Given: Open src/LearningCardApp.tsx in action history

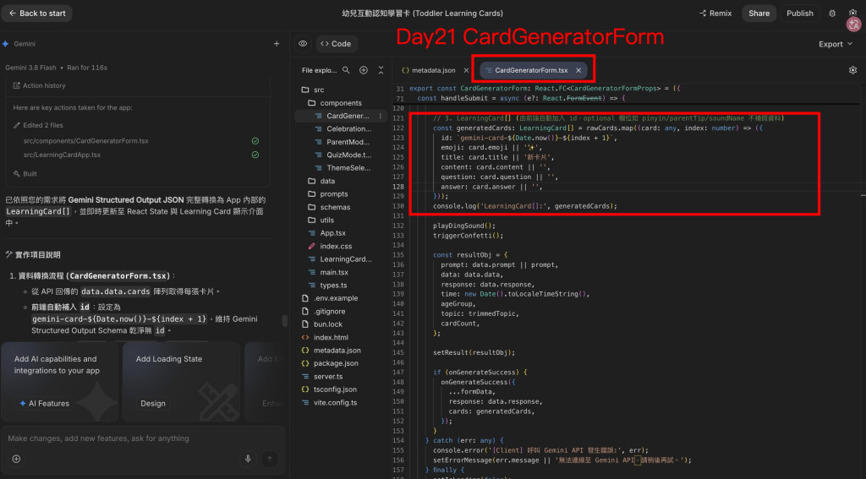Looking at the screenshot, I should (62, 155).
